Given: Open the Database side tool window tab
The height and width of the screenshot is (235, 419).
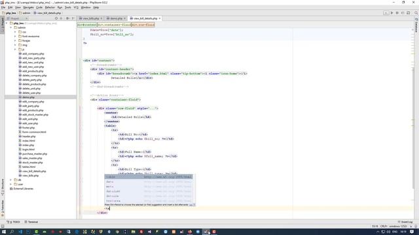Looking at the screenshot, I should (x=416, y=25).
